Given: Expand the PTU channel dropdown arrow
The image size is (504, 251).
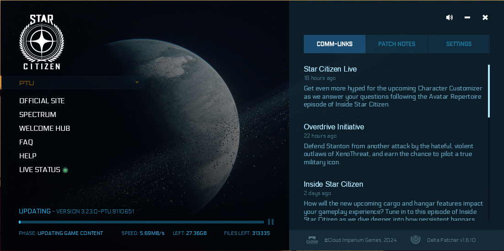Looking at the screenshot, I should tap(137, 83).
